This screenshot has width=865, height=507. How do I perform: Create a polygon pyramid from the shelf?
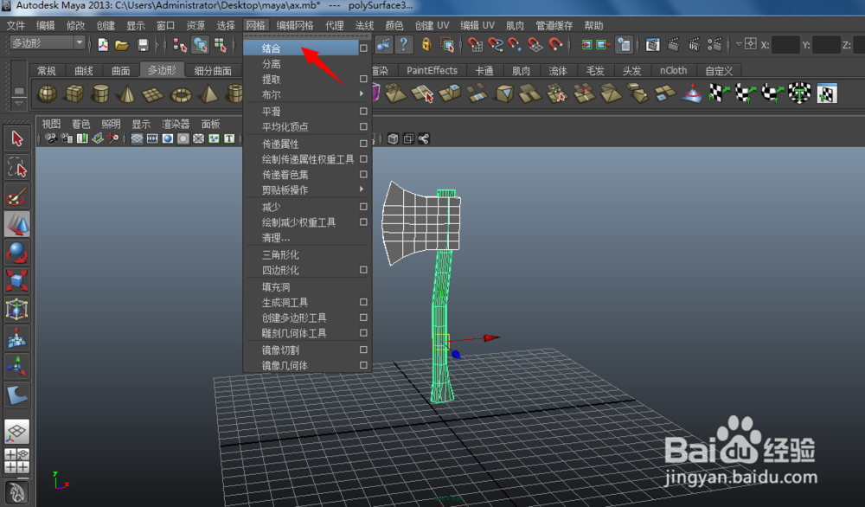[x=208, y=93]
